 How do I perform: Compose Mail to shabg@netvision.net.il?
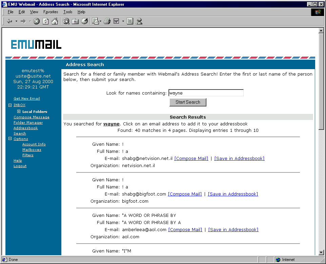(x=191, y=159)
